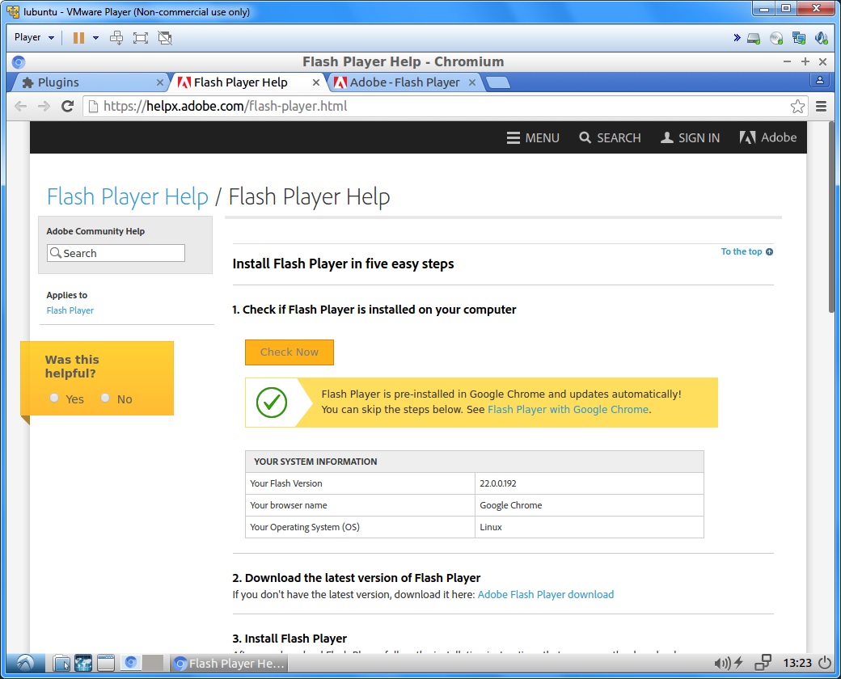Click the network connection tray icon

[763, 663]
